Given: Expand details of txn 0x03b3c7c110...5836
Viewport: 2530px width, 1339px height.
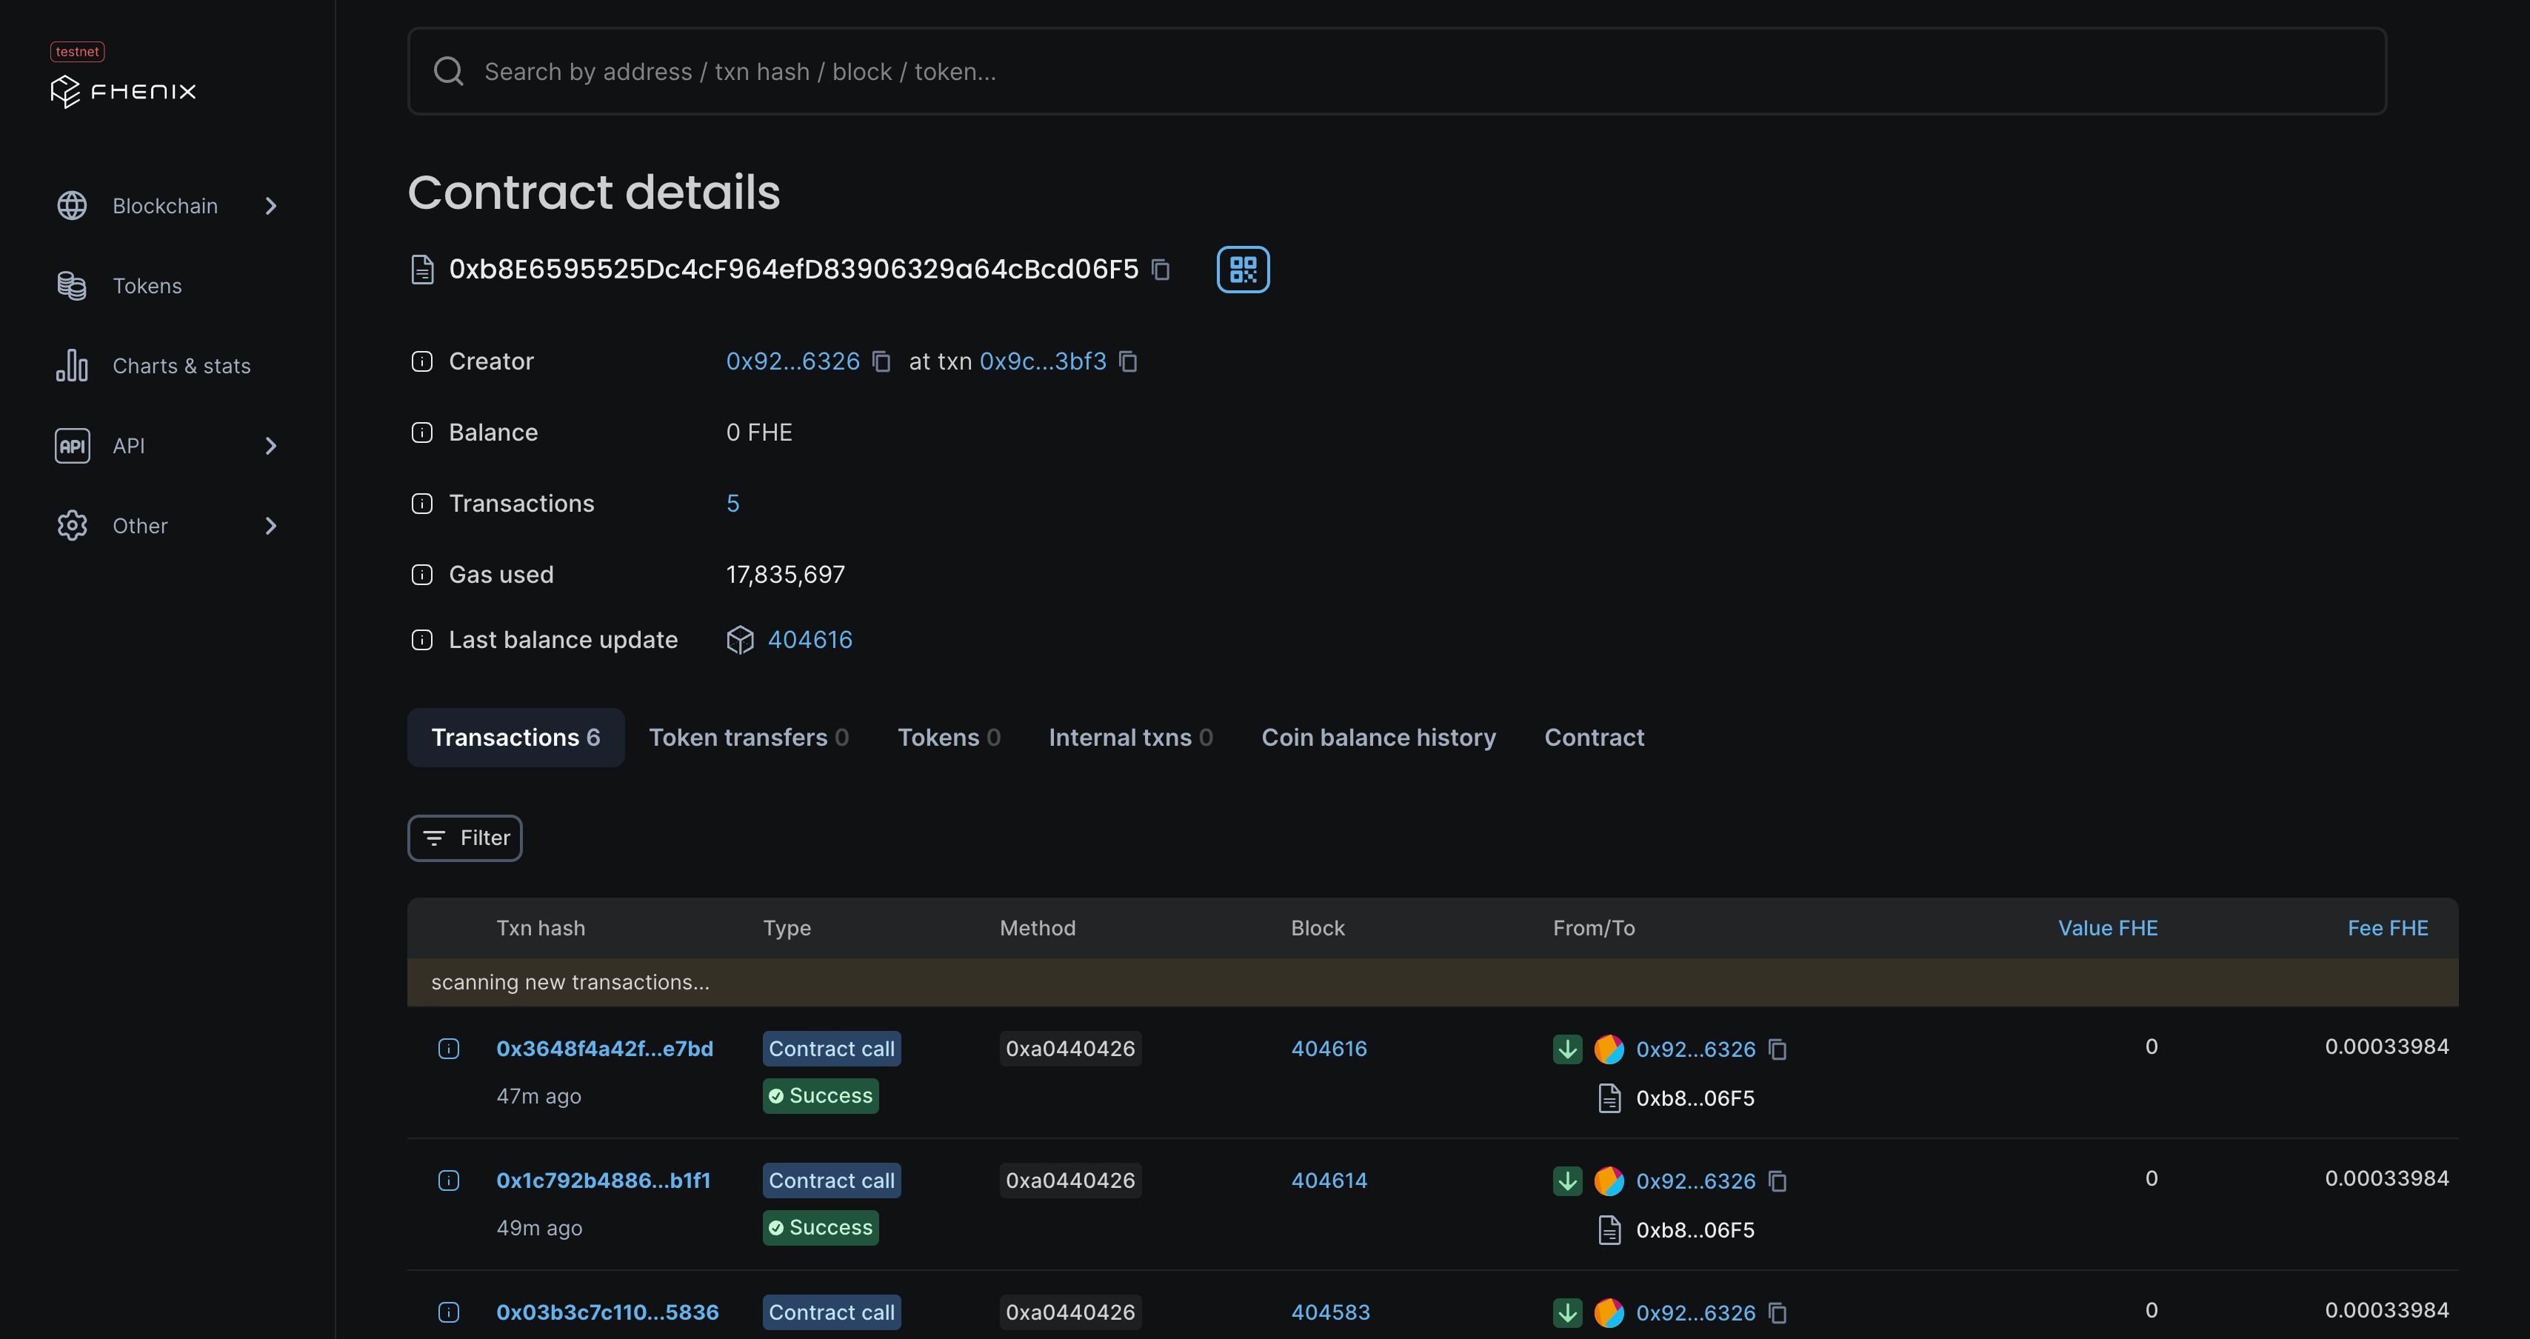Looking at the screenshot, I should (449, 1312).
